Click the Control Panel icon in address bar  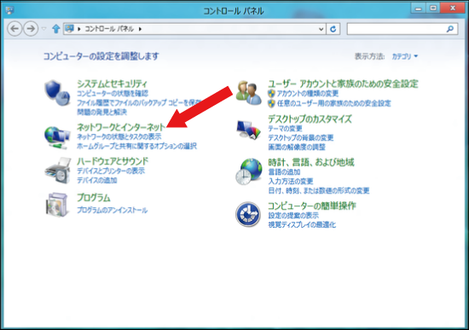(69, 29)
